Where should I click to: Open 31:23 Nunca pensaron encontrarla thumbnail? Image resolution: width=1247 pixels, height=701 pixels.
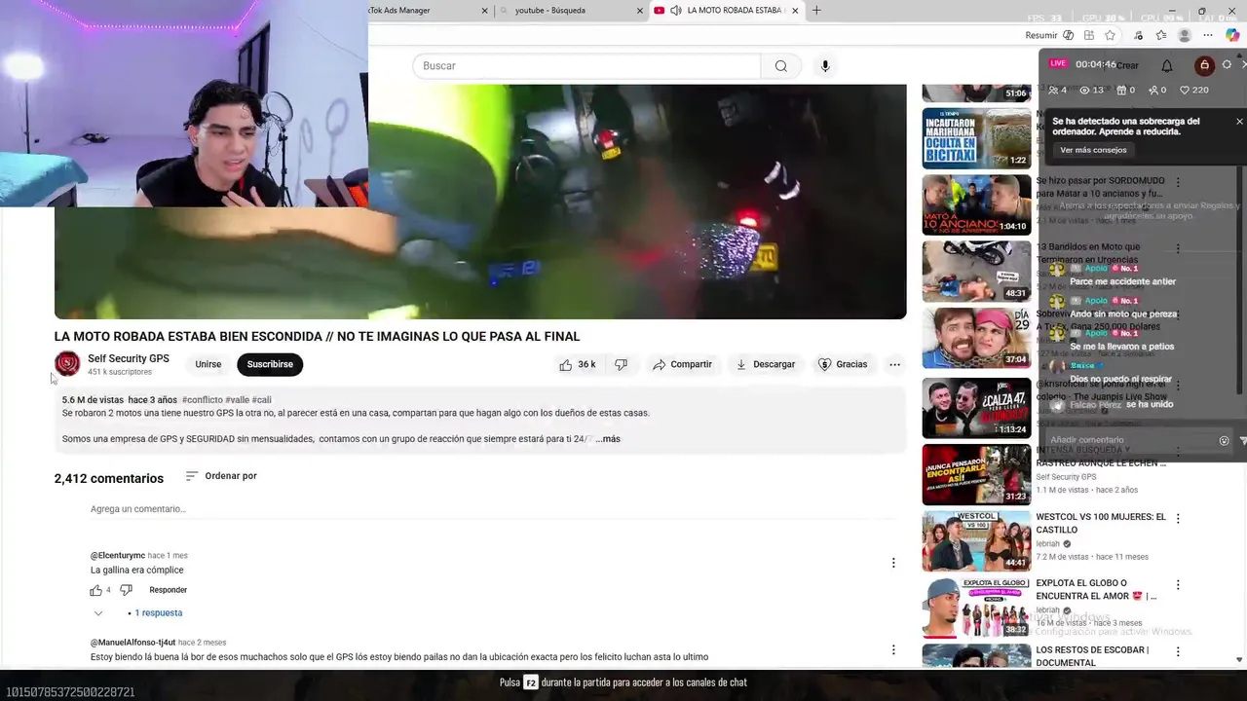click(x=976, y=474)
